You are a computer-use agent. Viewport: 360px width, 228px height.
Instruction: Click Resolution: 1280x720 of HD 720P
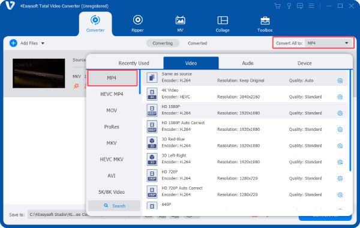click(238, 178)
